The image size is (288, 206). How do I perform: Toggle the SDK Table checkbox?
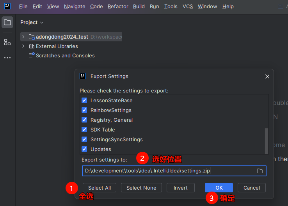84,130
